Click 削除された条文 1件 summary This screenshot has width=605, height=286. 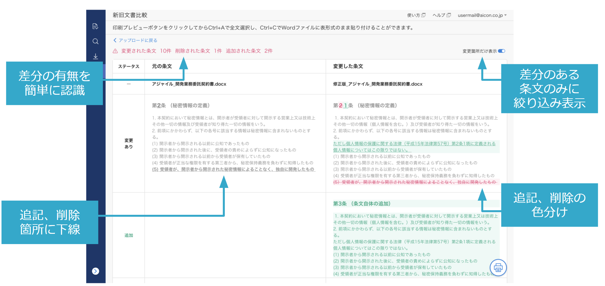click(x=199, y=51)
